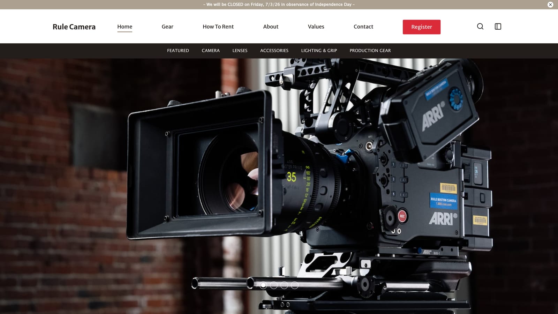The image size is (558, 314).
Task: Select the FEATURED category
Action: tap(178, 51)
